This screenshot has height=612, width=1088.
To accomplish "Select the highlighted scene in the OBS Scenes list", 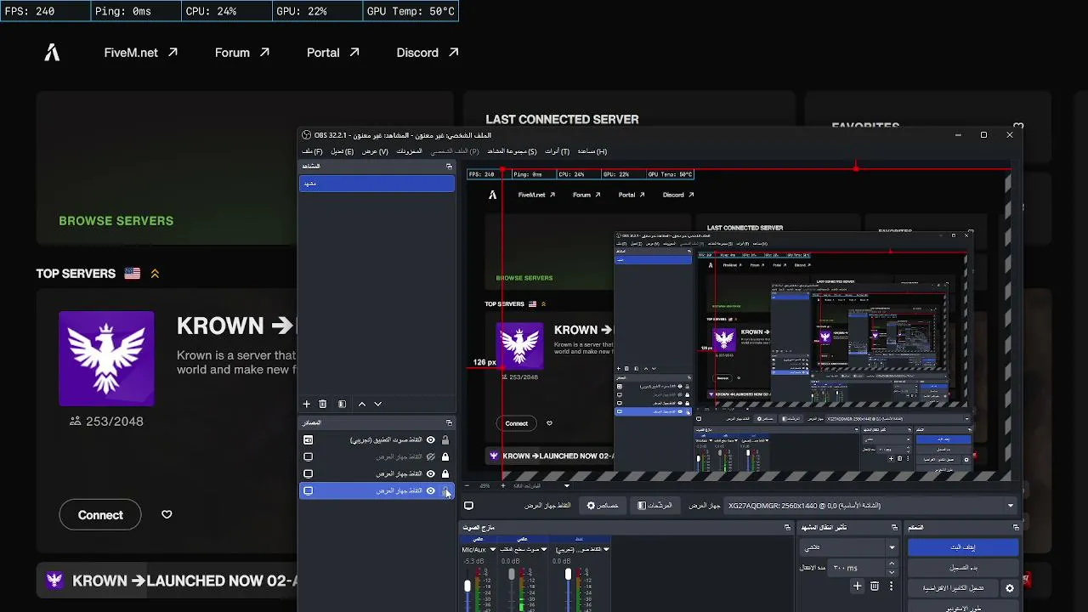I will pos(377,184).
